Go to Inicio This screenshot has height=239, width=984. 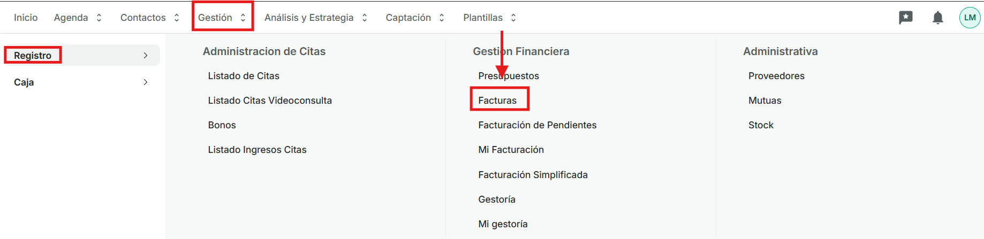click(26, 18)
